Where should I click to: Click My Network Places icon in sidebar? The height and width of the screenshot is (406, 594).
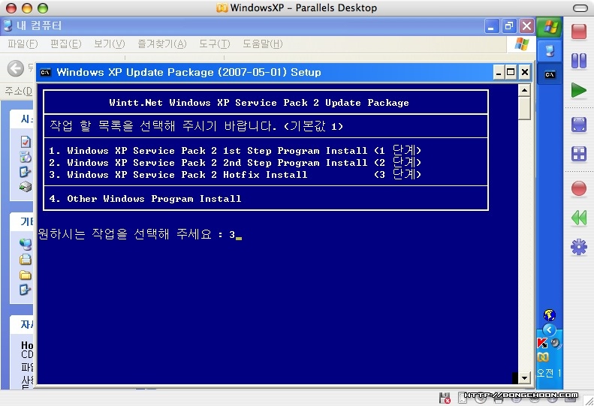tap(26, 245)
